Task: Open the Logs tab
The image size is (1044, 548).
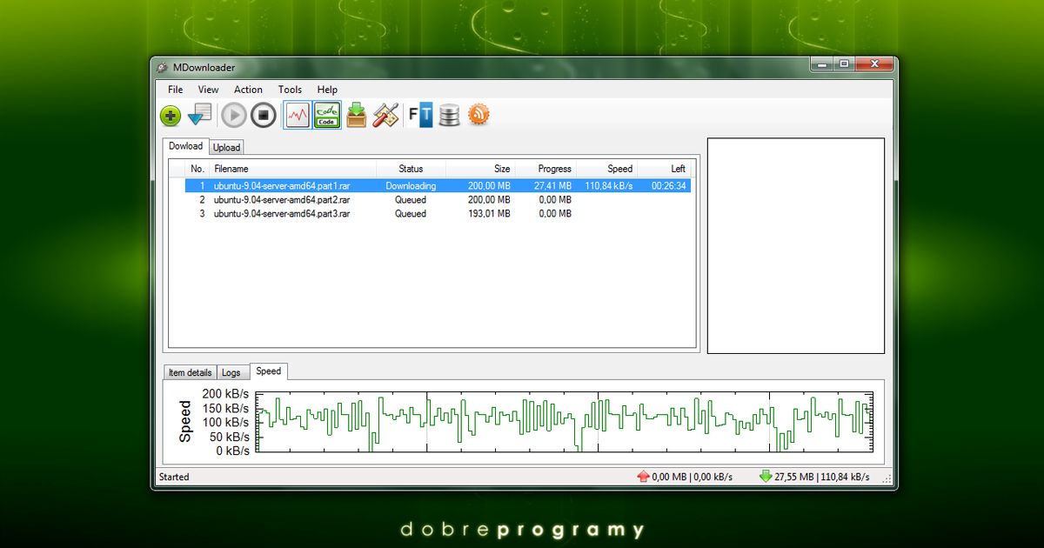Action: point(231,371)
